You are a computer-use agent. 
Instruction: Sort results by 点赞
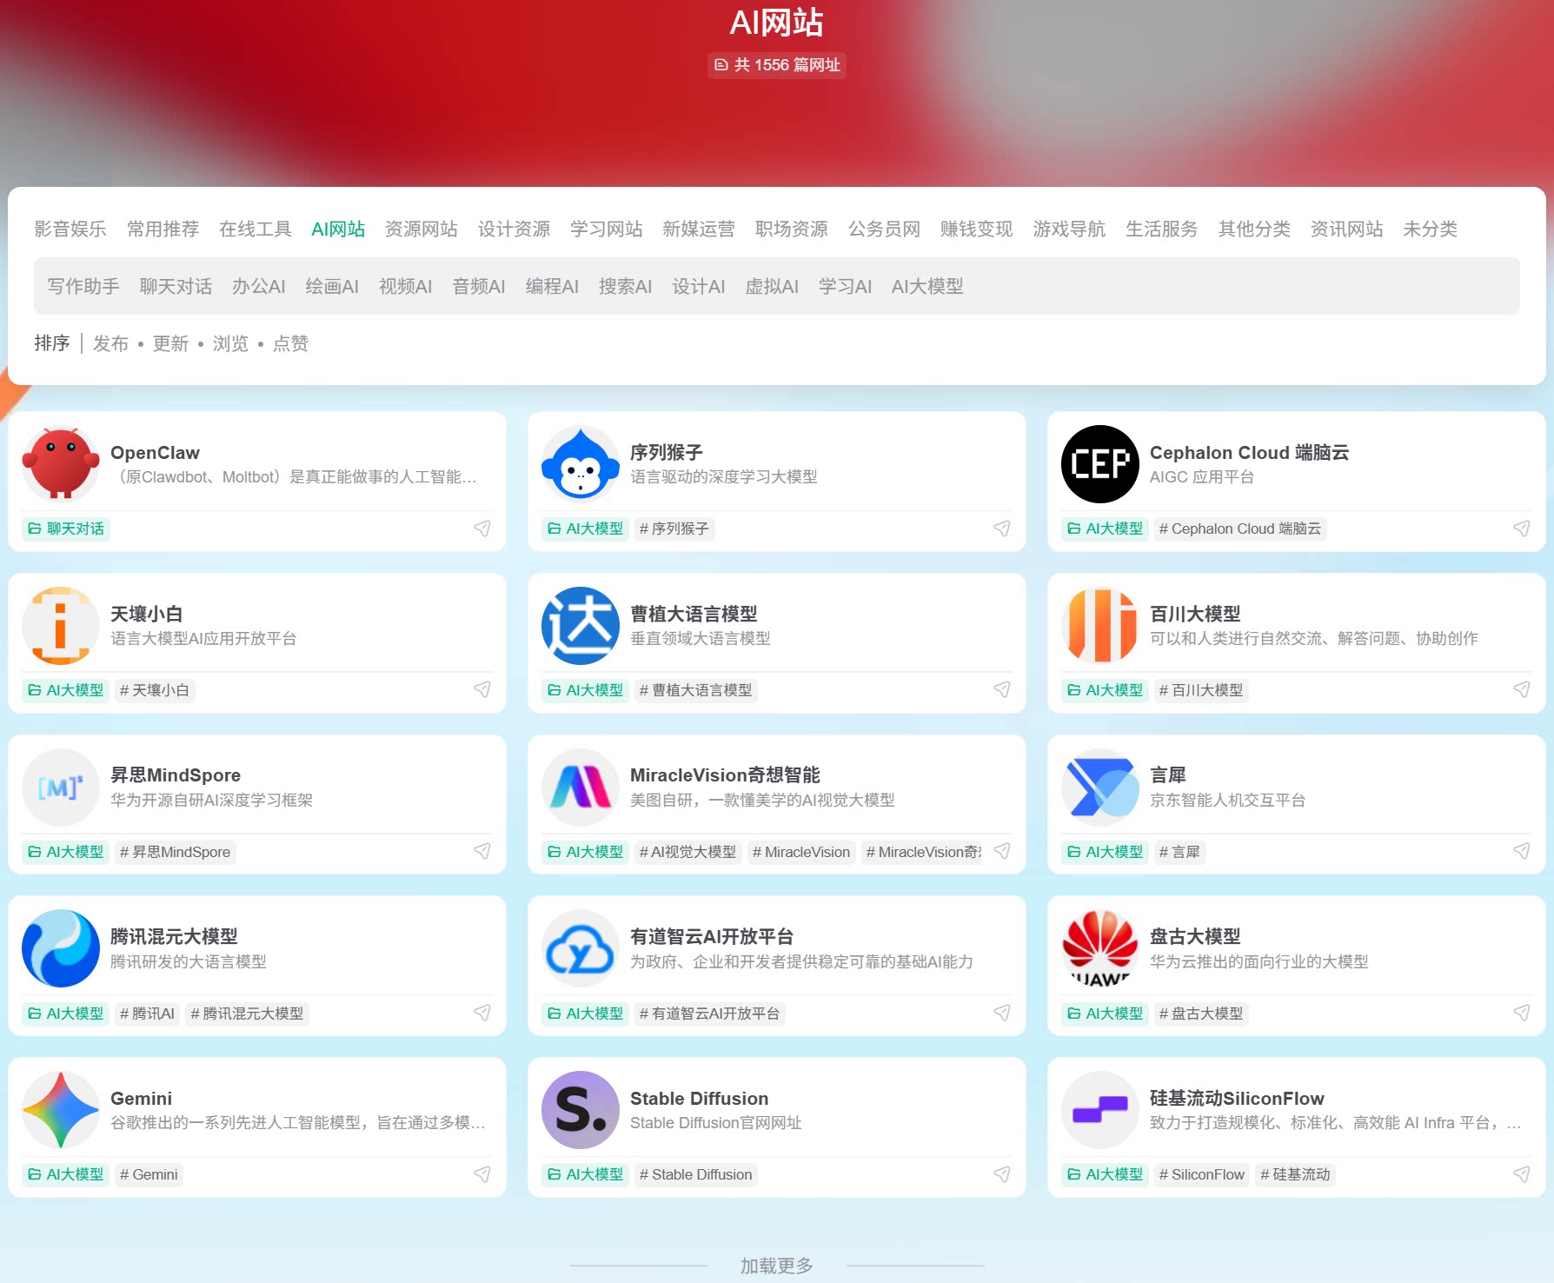(290, 343)
